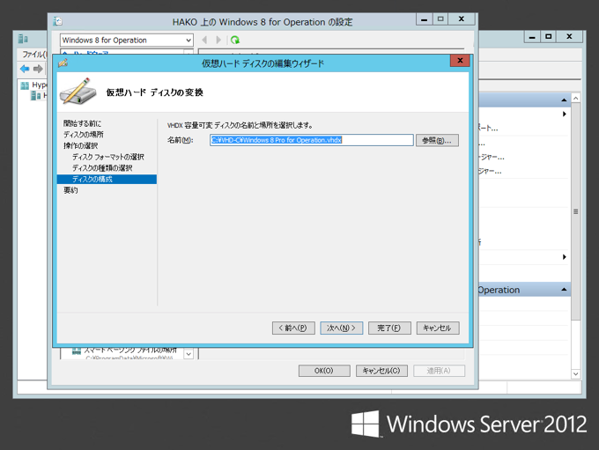Select スマート ページング ファイルの場所 item
The height and width of the screenshot is (450, 599).
(x=130, y=350)
